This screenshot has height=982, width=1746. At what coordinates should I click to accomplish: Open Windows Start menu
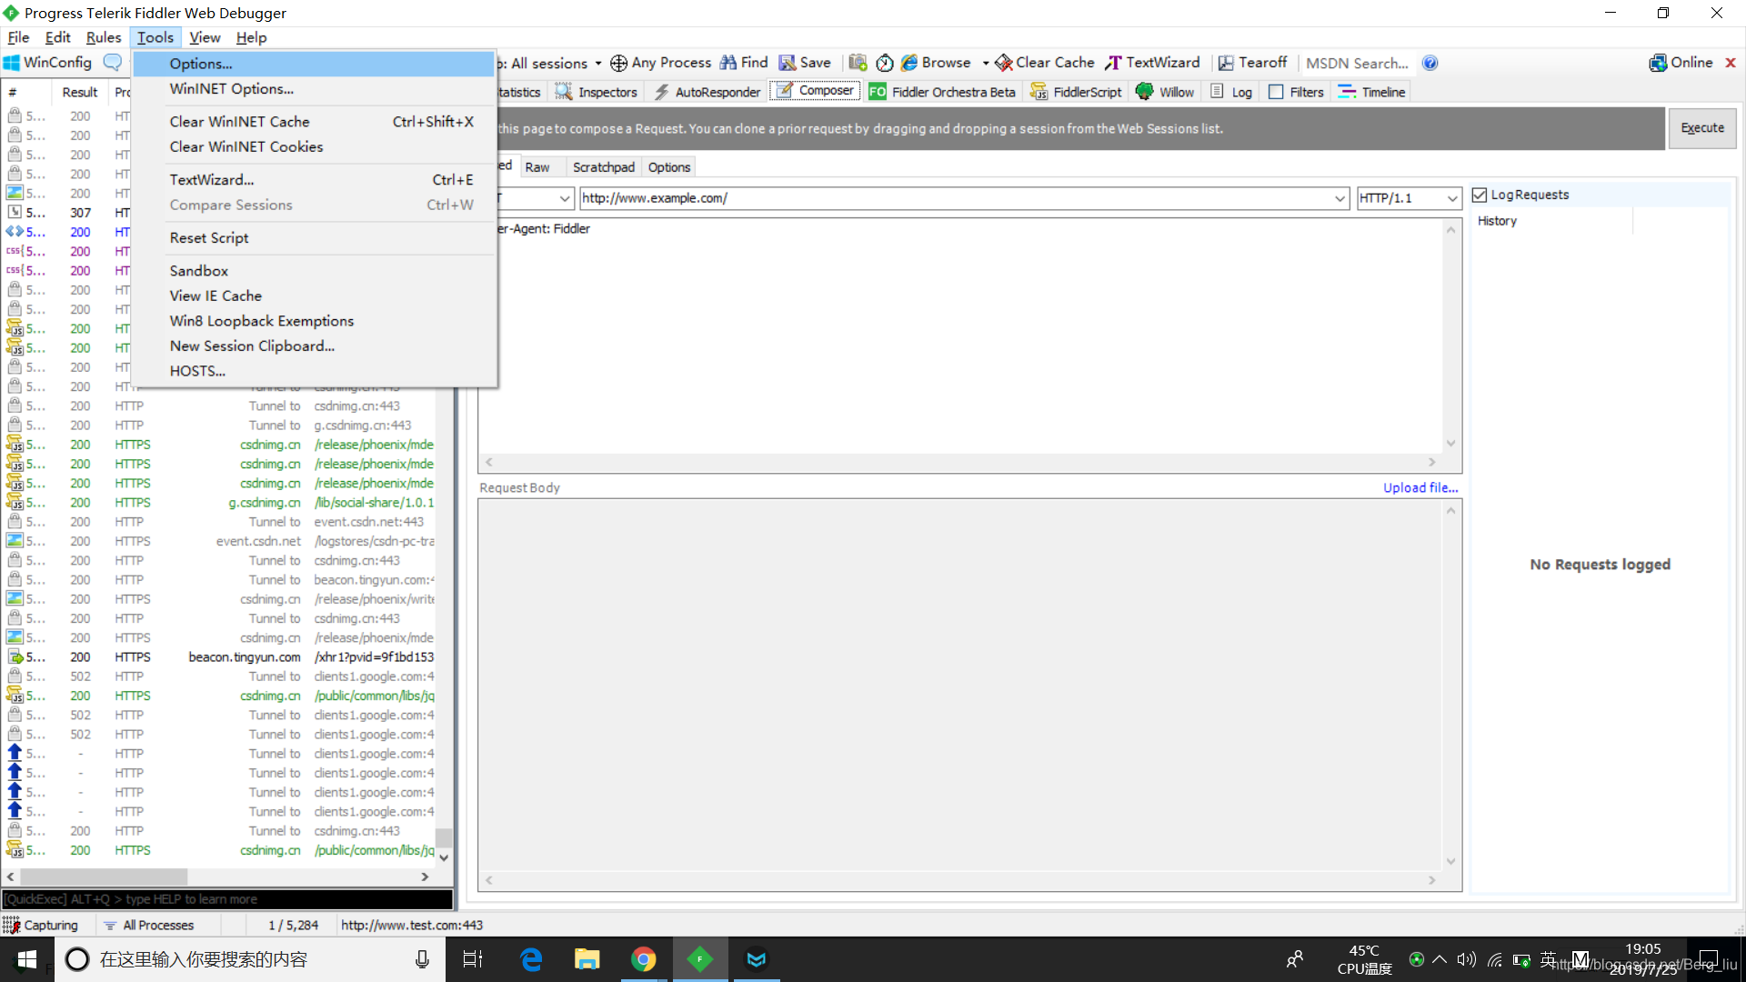coord(26,959)
